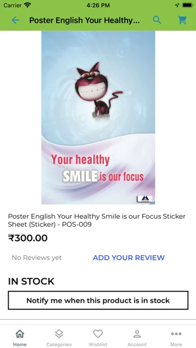Tap the Categories layers icon
196x348 pixels.
click(59, 334)
